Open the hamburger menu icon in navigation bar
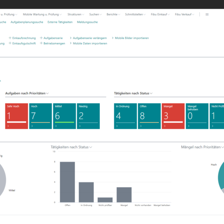224x224 pixels. (207, 14)
